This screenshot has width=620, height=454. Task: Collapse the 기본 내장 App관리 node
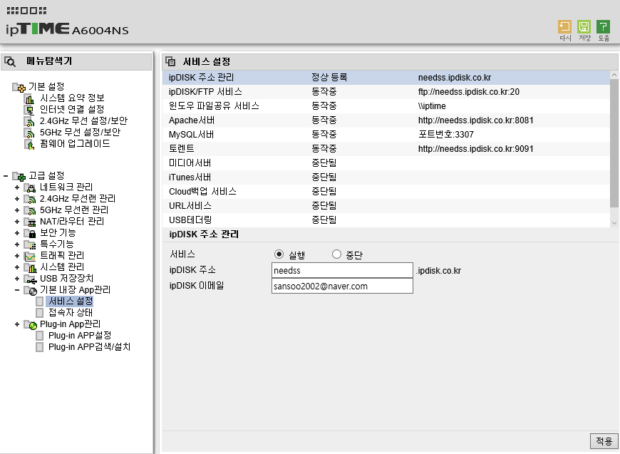click(17, 290)
